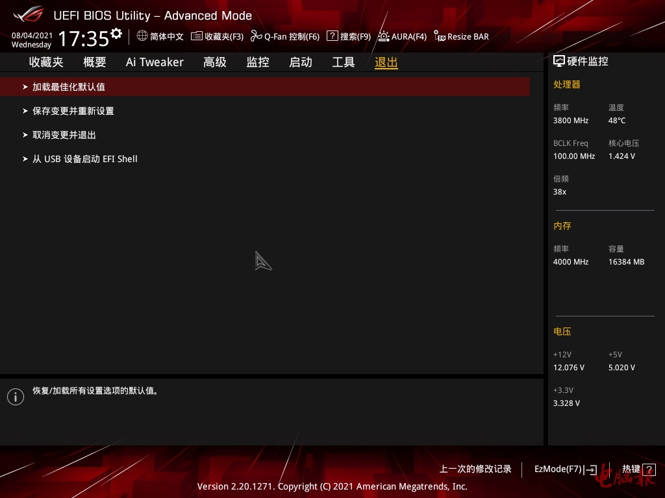Launch 从 USB 设备启动 EFI Shell

click(x=85, y=159)
